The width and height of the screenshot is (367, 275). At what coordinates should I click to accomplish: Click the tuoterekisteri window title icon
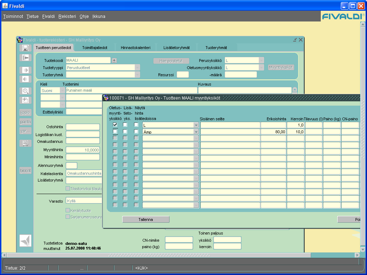coord(20,40)
